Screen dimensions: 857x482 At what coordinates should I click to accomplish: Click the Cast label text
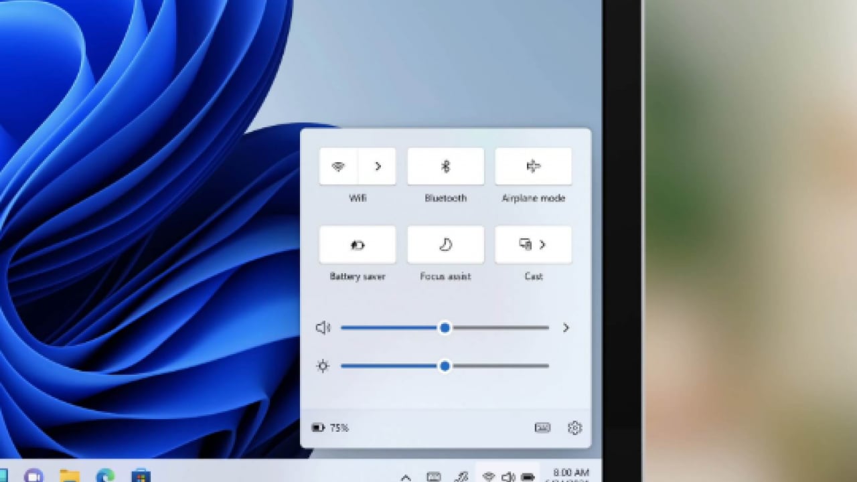(x=533, y=276)
